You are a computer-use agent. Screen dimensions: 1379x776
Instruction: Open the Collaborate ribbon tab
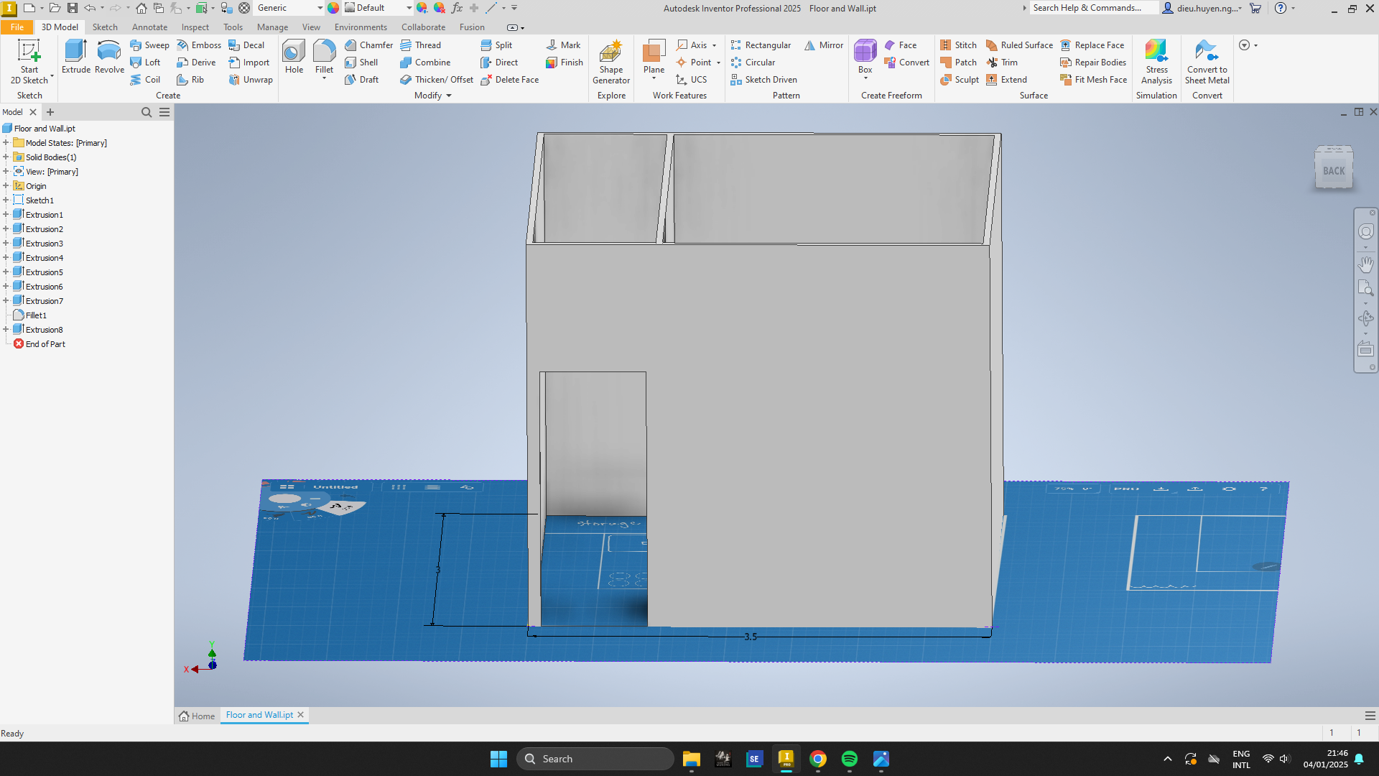point(423,27)
